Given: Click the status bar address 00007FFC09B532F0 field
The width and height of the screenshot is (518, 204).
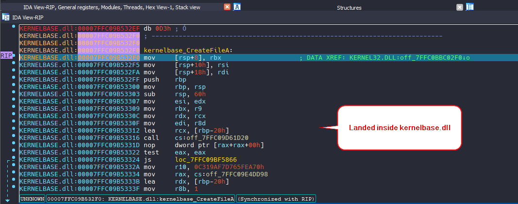Looking at the screenshot, I should coord(140,199).
